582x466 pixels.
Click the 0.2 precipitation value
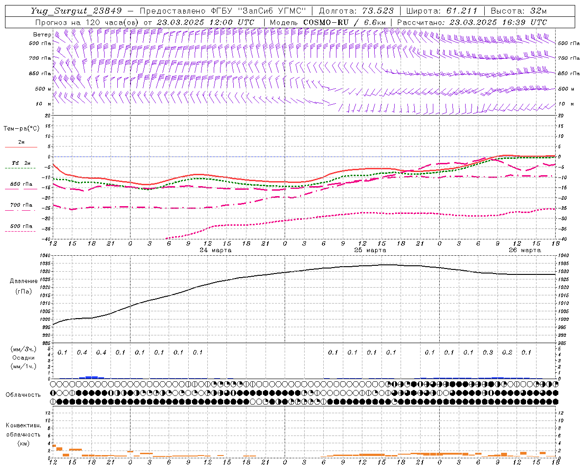click(x=507, y=352)
